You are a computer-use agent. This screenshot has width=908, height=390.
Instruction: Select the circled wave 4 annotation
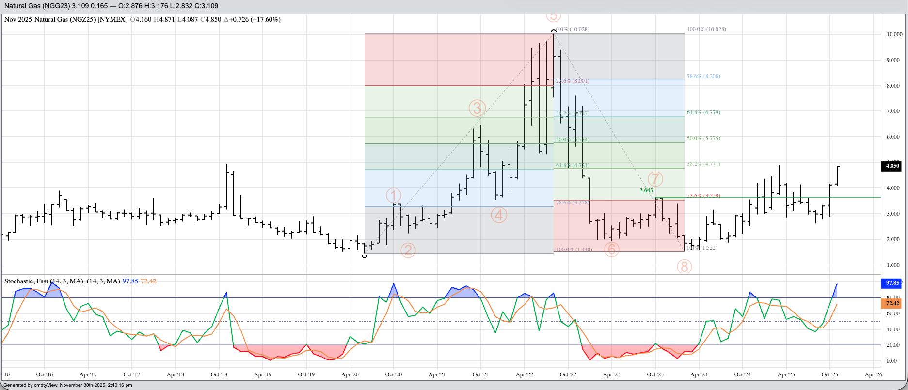(499, 215)
